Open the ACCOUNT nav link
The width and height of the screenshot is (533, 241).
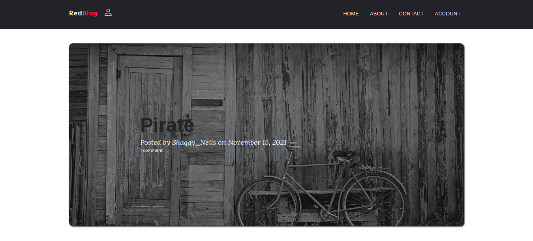448,13
